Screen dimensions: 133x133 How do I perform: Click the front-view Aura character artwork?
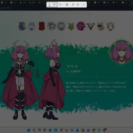[20, 80]
